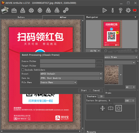Click the batch processing gears icon
Image resolution: width=139 pixels, height=133 pixels.
66,10
